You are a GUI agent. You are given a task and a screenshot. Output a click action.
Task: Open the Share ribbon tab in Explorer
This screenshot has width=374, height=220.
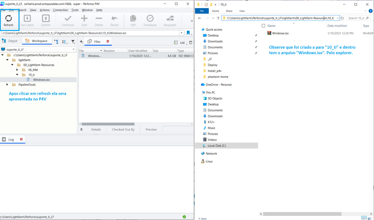[x=229, y=11]
